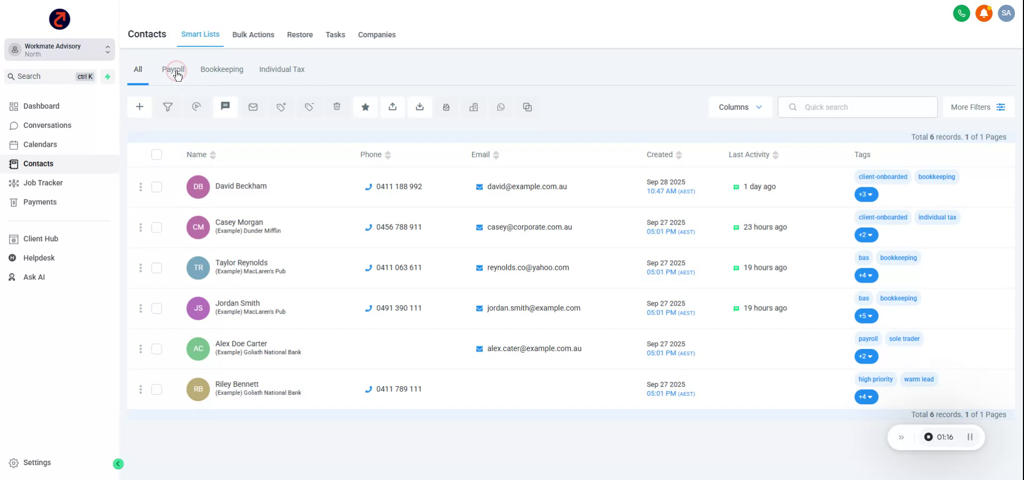This screenshot has width=1024, height=480.
Task: Check the row checkbox for Riley Bennett
Action: [x=157, y=389]
